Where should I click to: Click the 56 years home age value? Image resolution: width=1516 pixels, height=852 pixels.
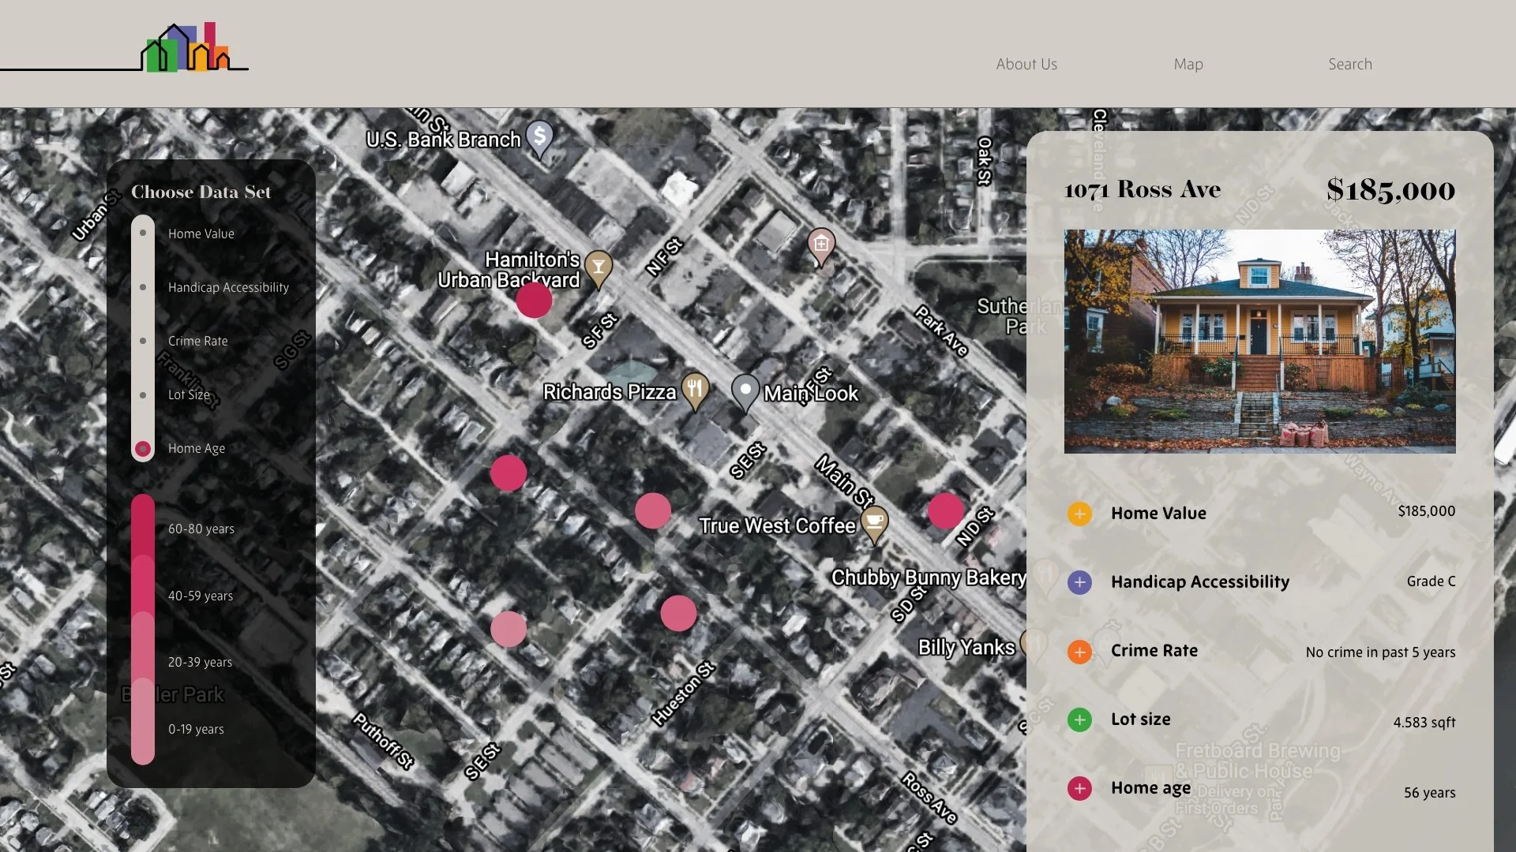1429,793
